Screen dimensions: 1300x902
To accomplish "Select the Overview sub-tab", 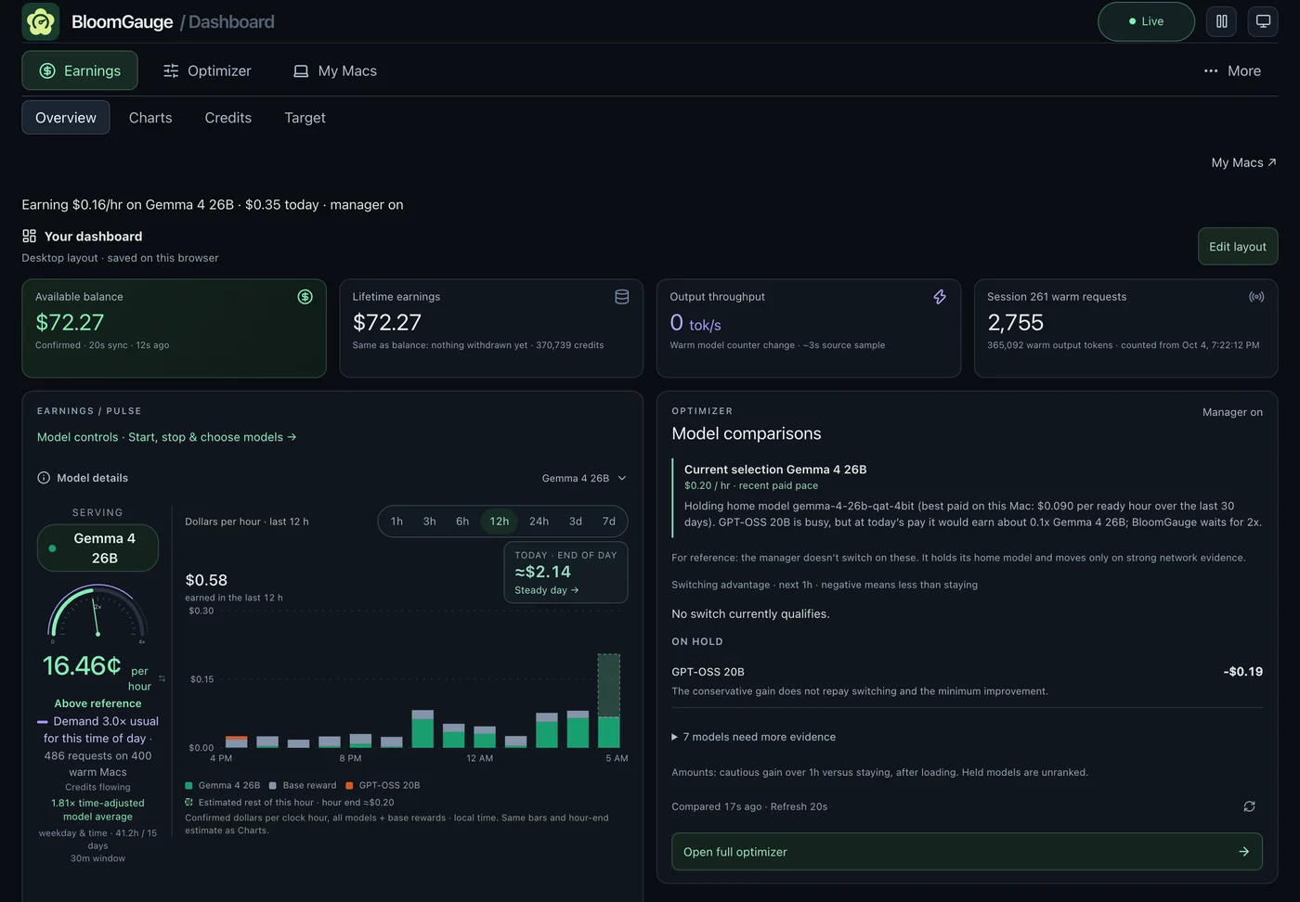I will [x=66, y=118].
